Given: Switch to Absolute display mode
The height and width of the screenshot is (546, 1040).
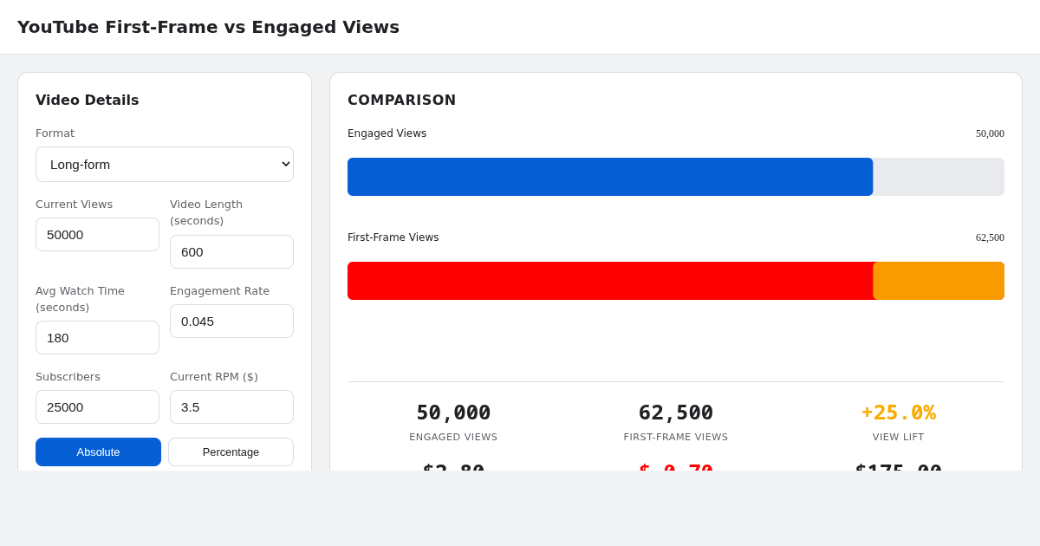Looking at the screenshot, I should [x=98, y=452].
